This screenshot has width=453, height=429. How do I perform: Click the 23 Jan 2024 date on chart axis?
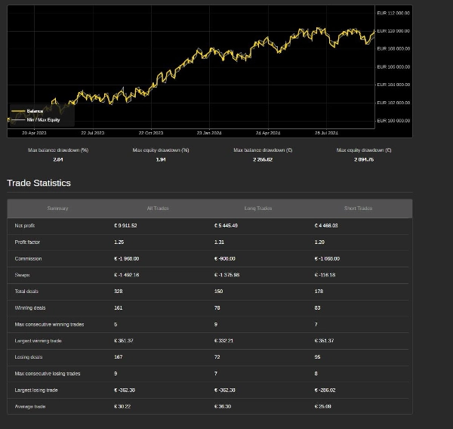(x=209, y=133)
